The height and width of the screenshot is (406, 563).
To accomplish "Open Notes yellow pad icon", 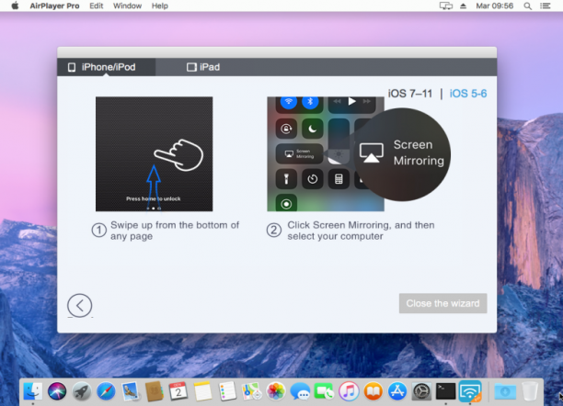I will tap(203, 391).
